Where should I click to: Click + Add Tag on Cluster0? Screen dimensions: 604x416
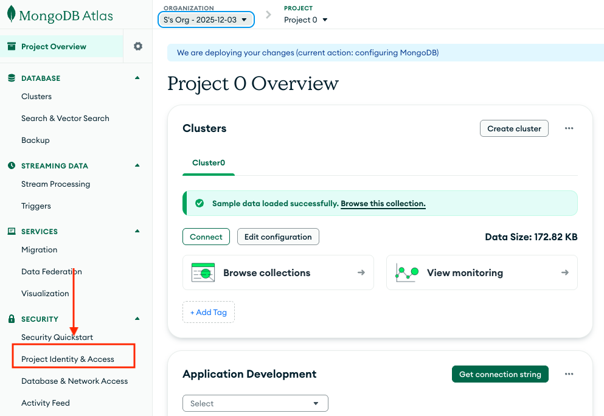209,312
